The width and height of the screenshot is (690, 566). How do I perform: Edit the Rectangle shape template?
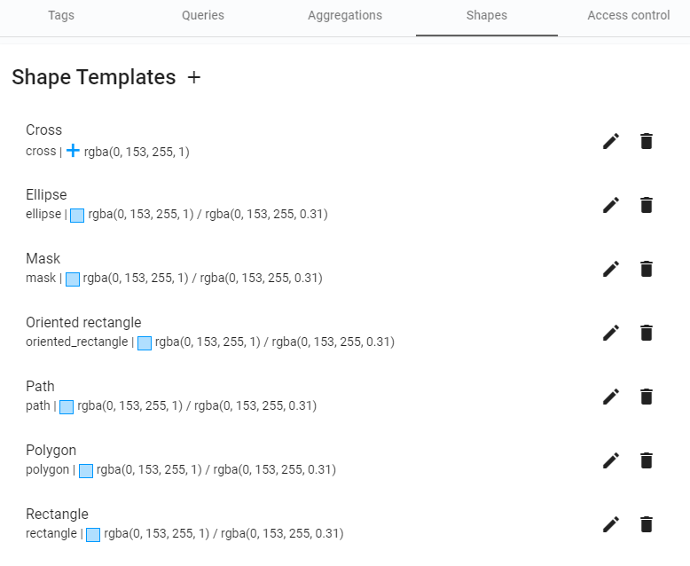611,524
